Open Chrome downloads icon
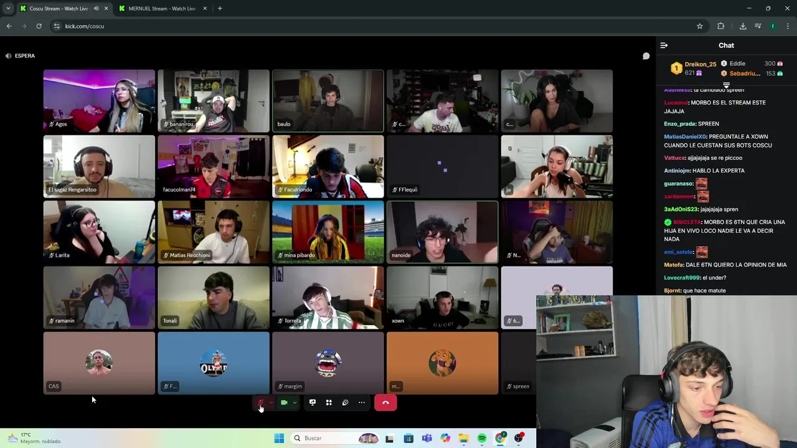This screenshot has width=797, height=448. tap(743, 26)
